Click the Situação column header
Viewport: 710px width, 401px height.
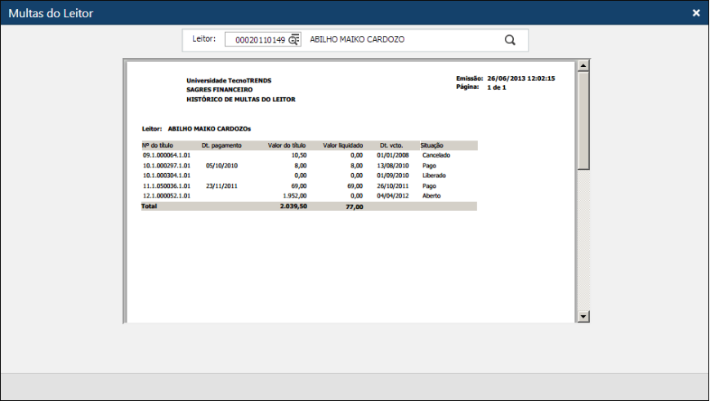coord(432,145)
